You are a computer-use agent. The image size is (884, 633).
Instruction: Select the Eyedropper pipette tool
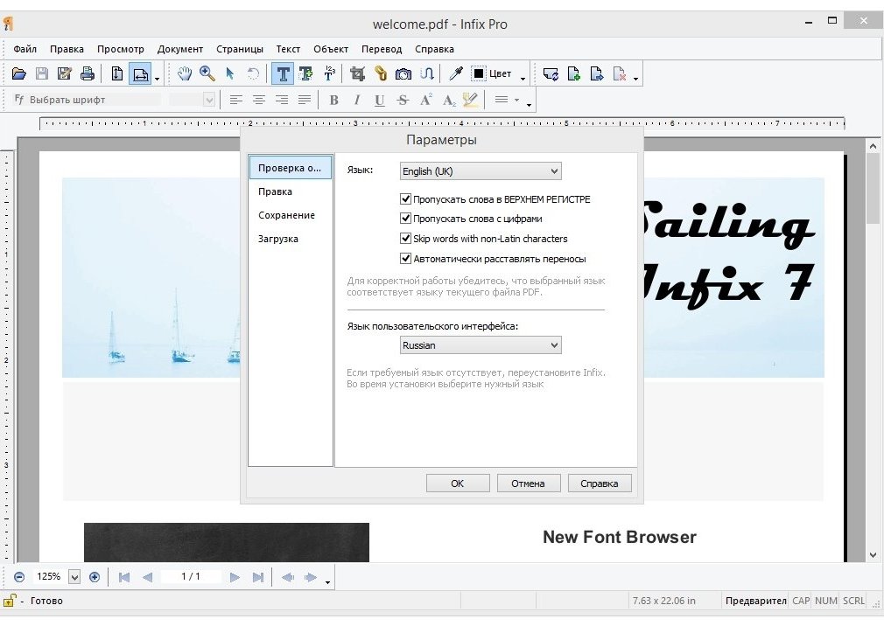coord(455,73)
